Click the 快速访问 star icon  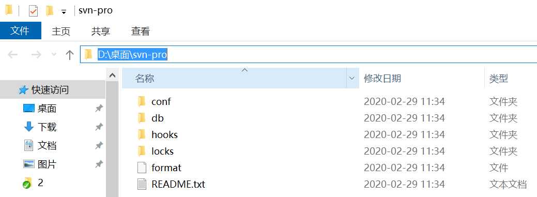tap(23, 90)
